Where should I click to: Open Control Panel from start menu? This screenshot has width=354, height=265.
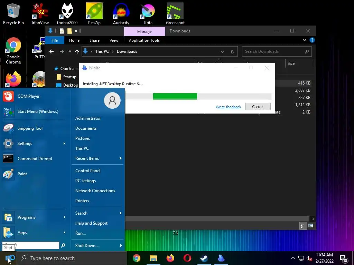[88, 170]
